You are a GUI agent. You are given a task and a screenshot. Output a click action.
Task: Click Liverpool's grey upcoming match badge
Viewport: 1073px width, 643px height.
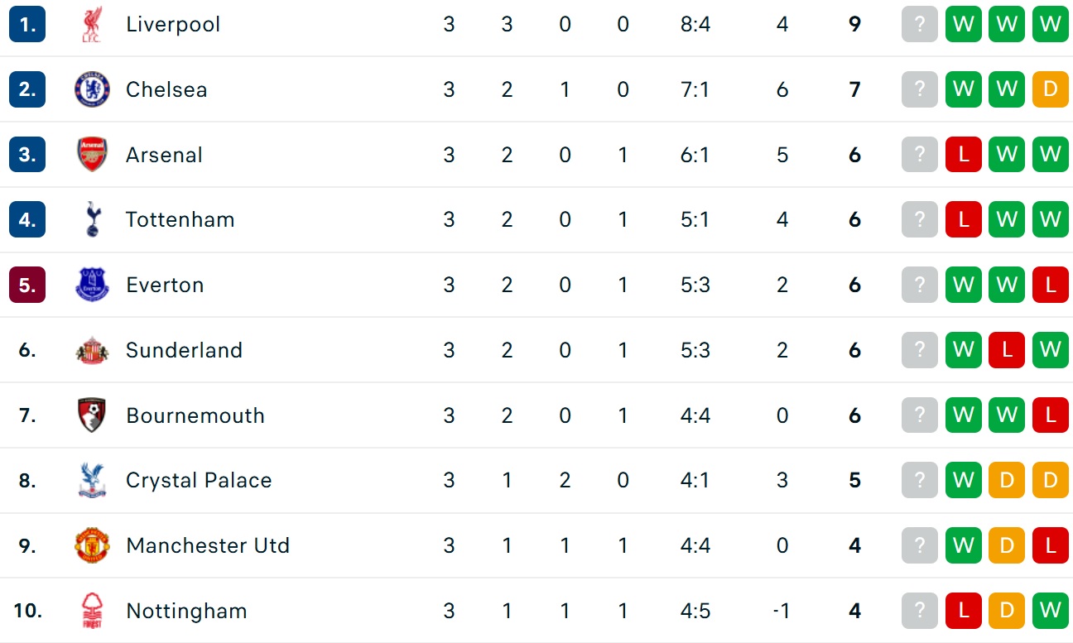coord(920,25)
